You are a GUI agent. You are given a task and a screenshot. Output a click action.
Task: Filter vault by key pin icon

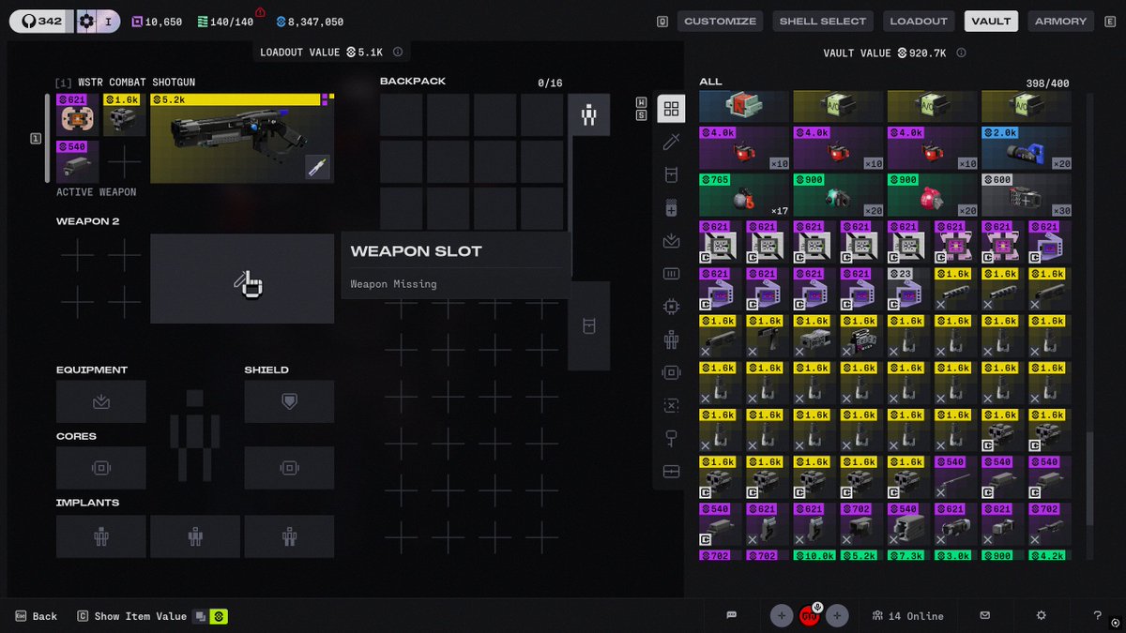coord(671,438)
